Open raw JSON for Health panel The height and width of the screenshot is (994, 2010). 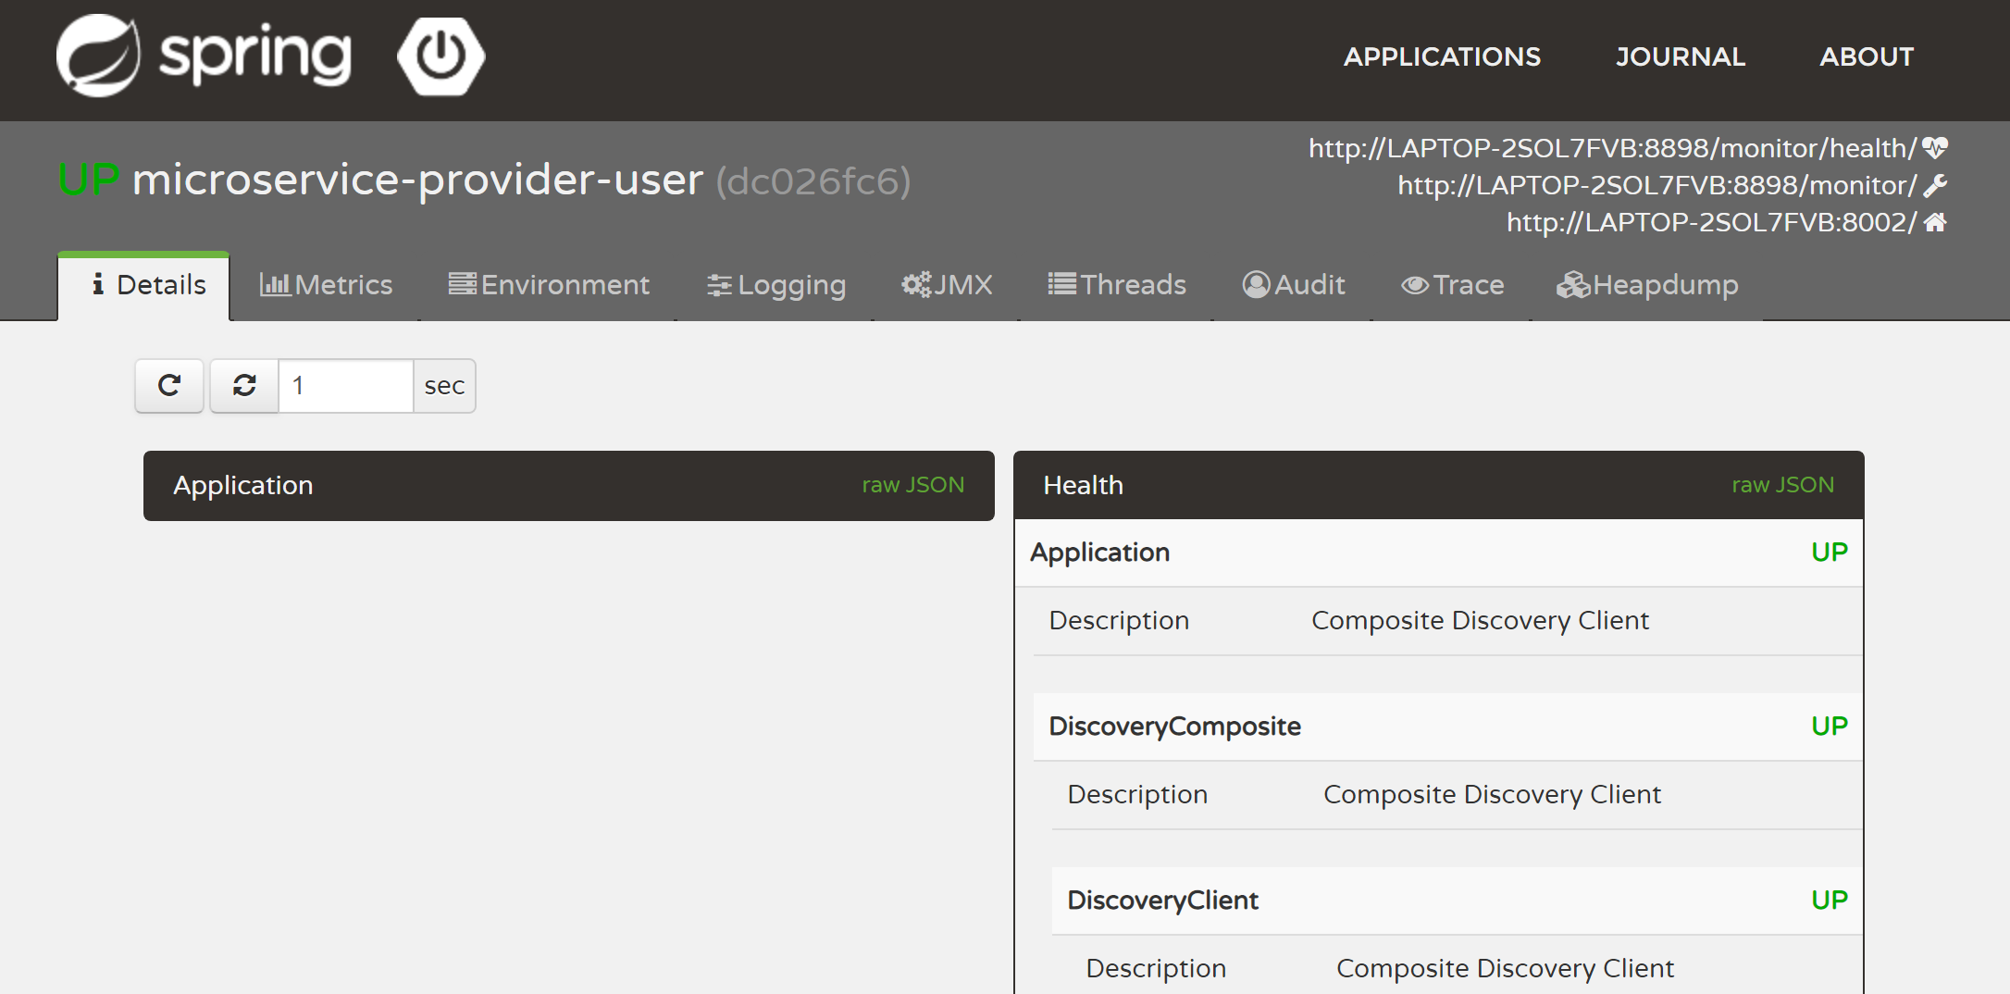coord(1782,485)
